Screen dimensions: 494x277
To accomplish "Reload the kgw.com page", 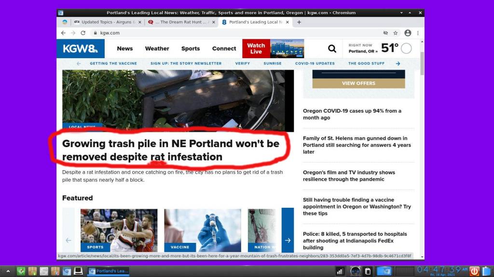I will tap(83, 33).
